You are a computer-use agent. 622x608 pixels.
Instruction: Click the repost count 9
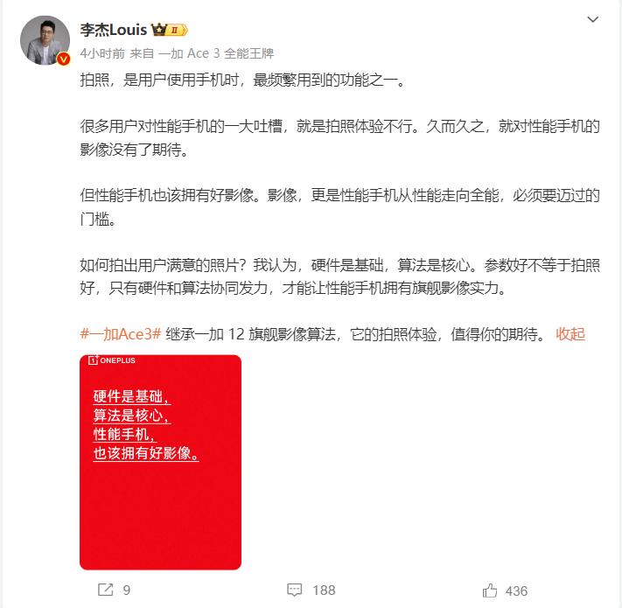tap(127, 591)
